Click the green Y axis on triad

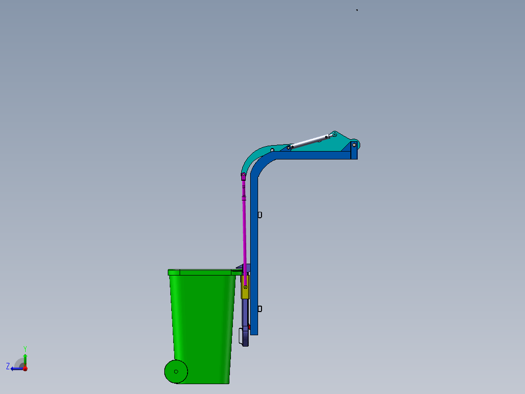tap(25, 360)
